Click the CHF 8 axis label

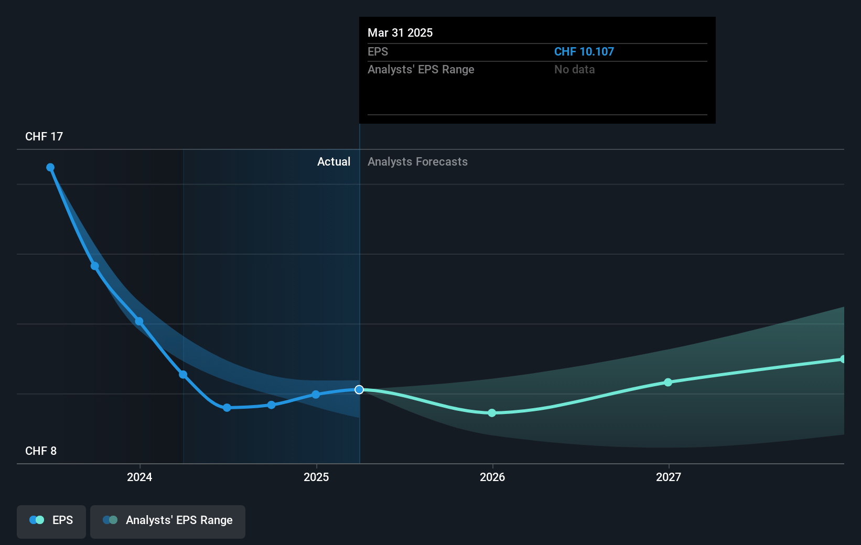[41, 451]
